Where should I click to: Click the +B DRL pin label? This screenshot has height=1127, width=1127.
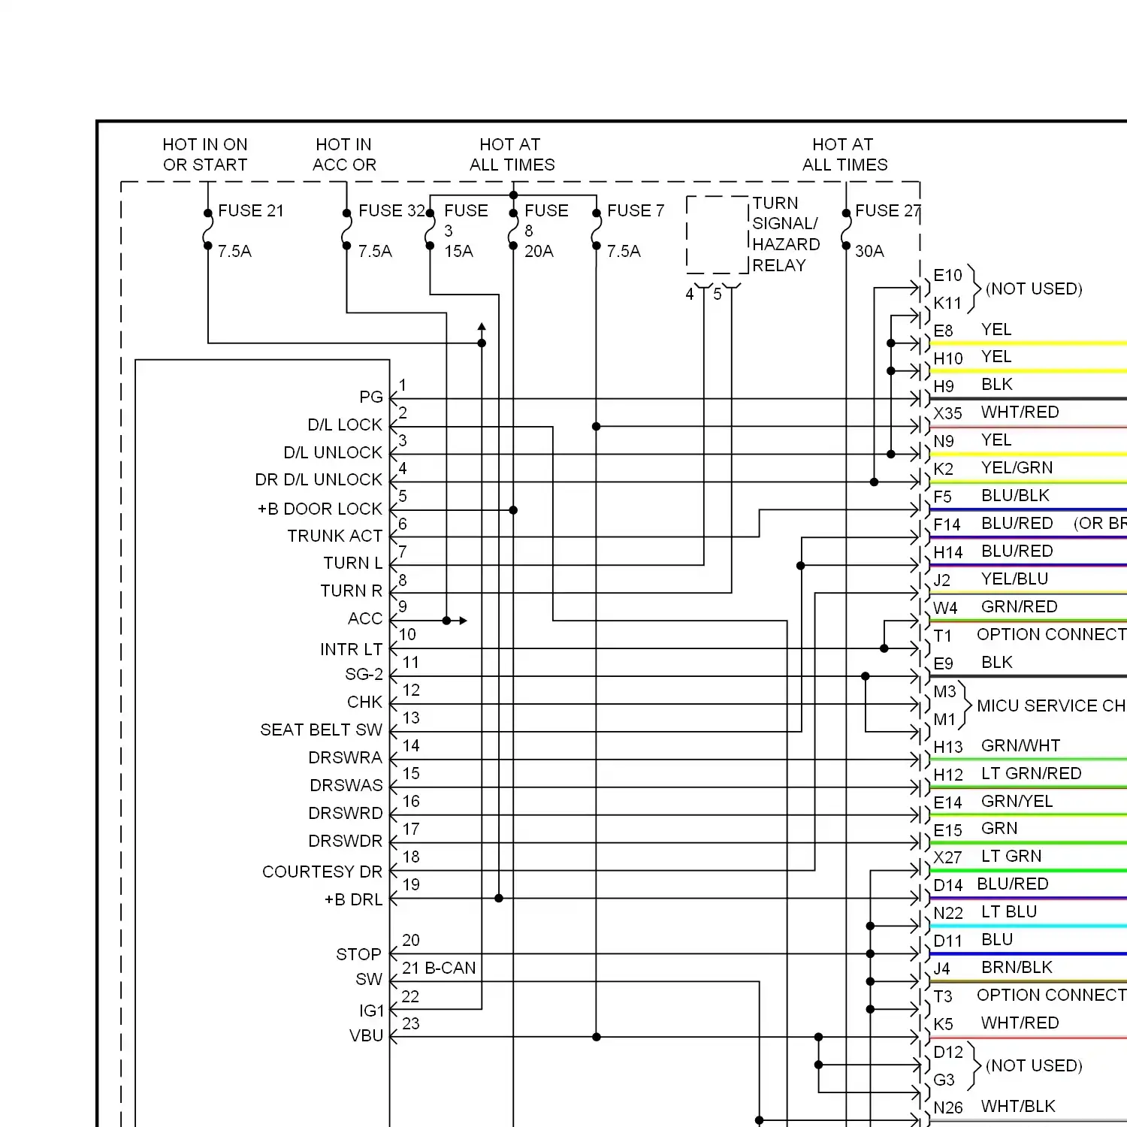coord(354,900)
